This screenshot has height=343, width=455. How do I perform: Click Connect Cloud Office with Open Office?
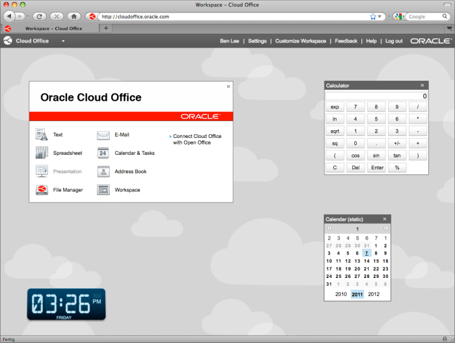[197, 139]
